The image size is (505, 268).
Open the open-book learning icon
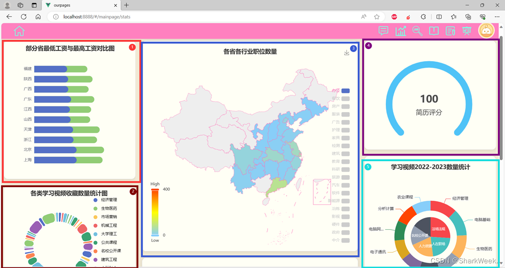pyautogui.click(x=434, y=31)
